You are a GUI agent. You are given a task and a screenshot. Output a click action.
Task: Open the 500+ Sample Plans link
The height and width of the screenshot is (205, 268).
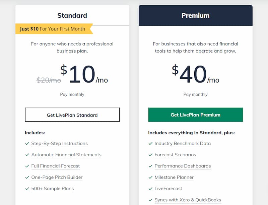(x=53, y=189)
